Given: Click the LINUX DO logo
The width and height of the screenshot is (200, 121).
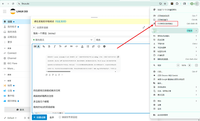Looking at the screenshot, I should tap(19, 12).
